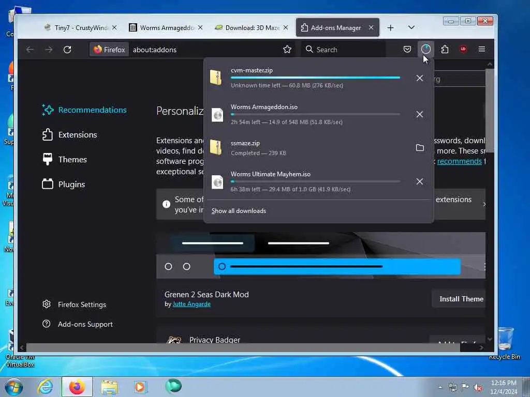Click the Worms Armageddon.iso disc icon

click(217, 114)
